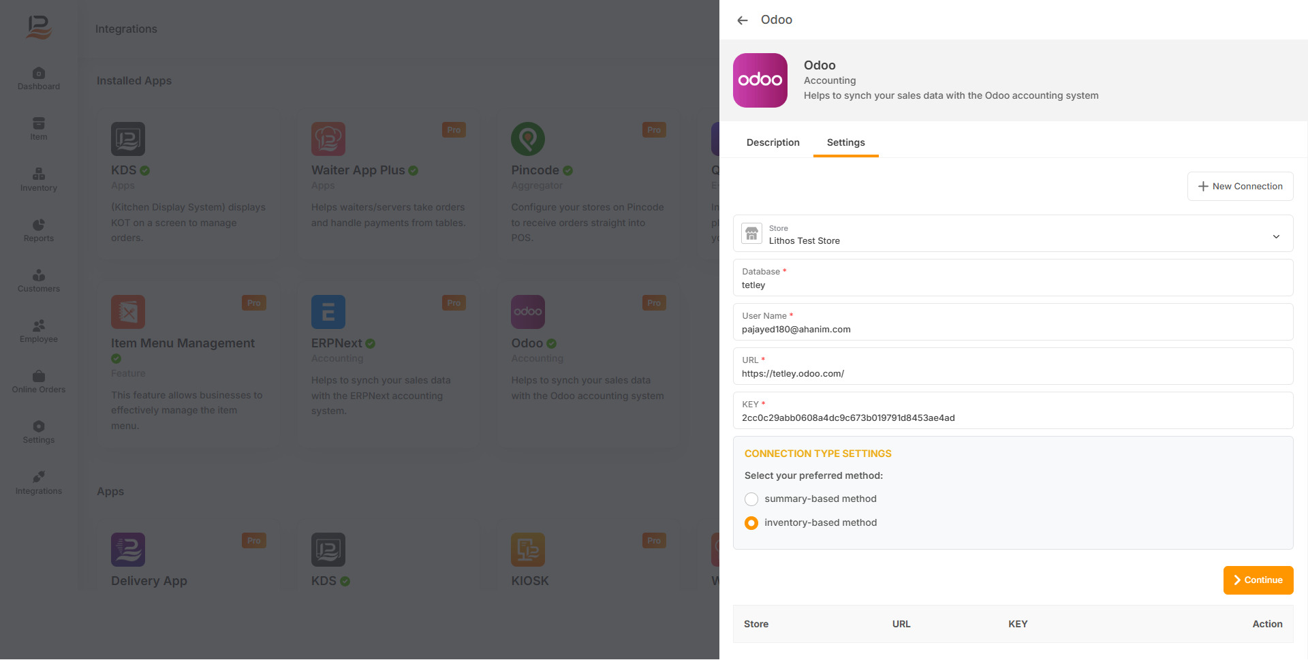Click the KDS icon in the Apps section
The height and width of the screenshot is (660, 1308).
point(328,550)
